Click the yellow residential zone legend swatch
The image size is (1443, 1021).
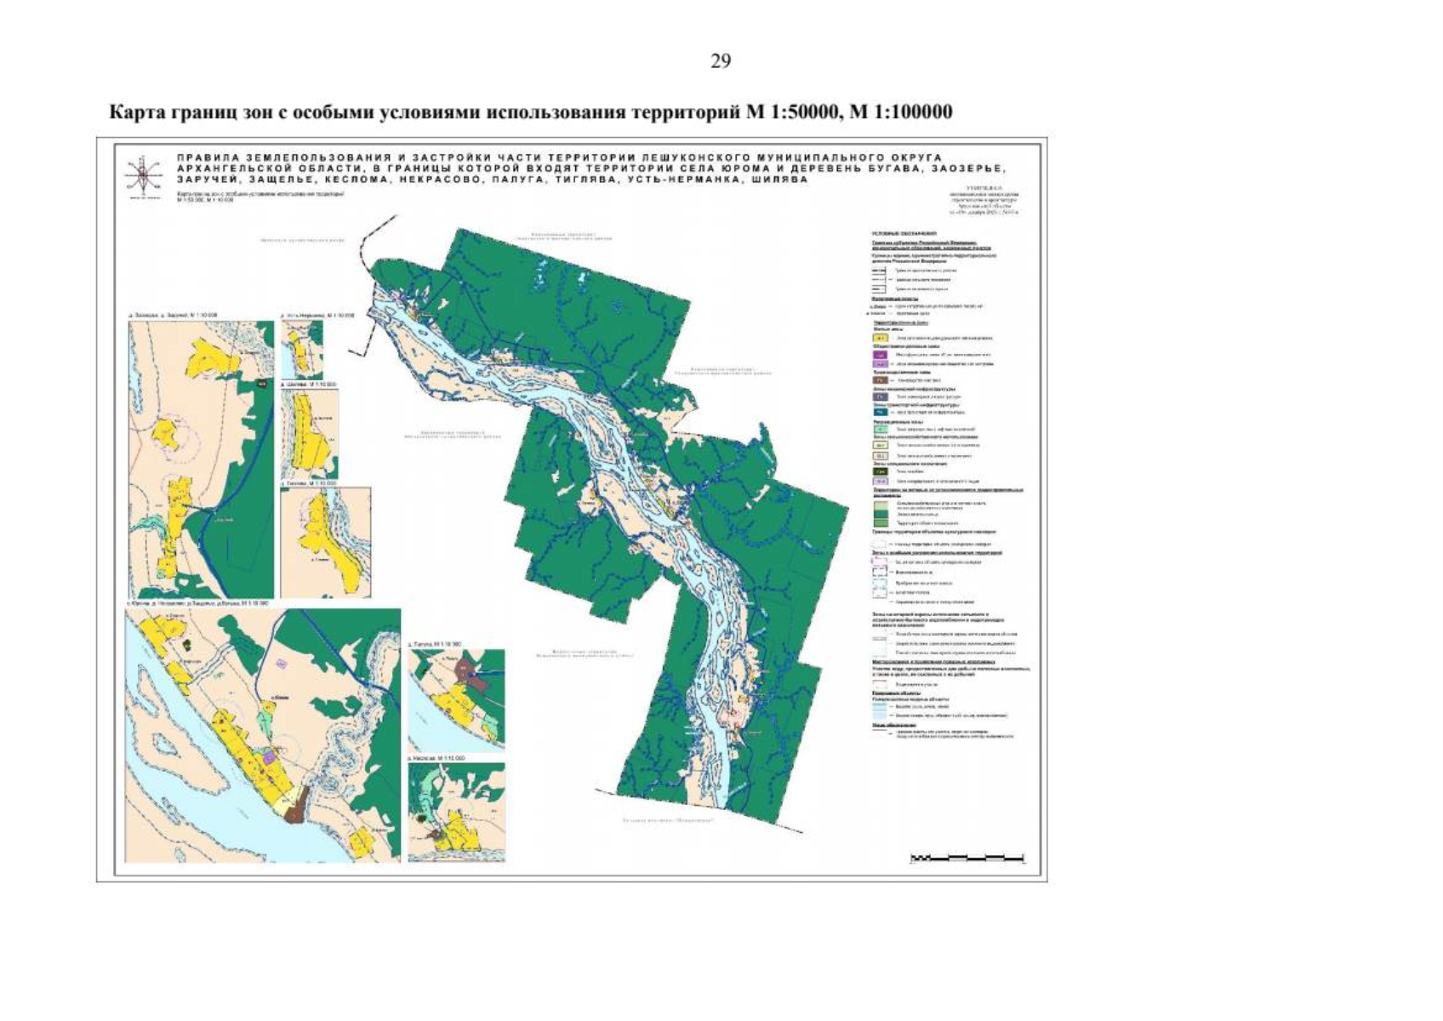point(881,338)
